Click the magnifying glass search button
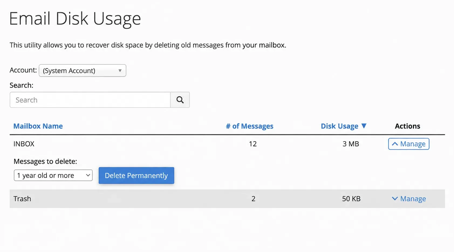Screen dimensions: 454x252 [x=180, y=100]
